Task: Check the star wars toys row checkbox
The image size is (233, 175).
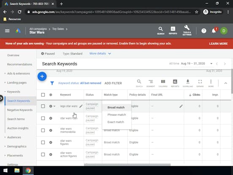Action: coord(43,118)
